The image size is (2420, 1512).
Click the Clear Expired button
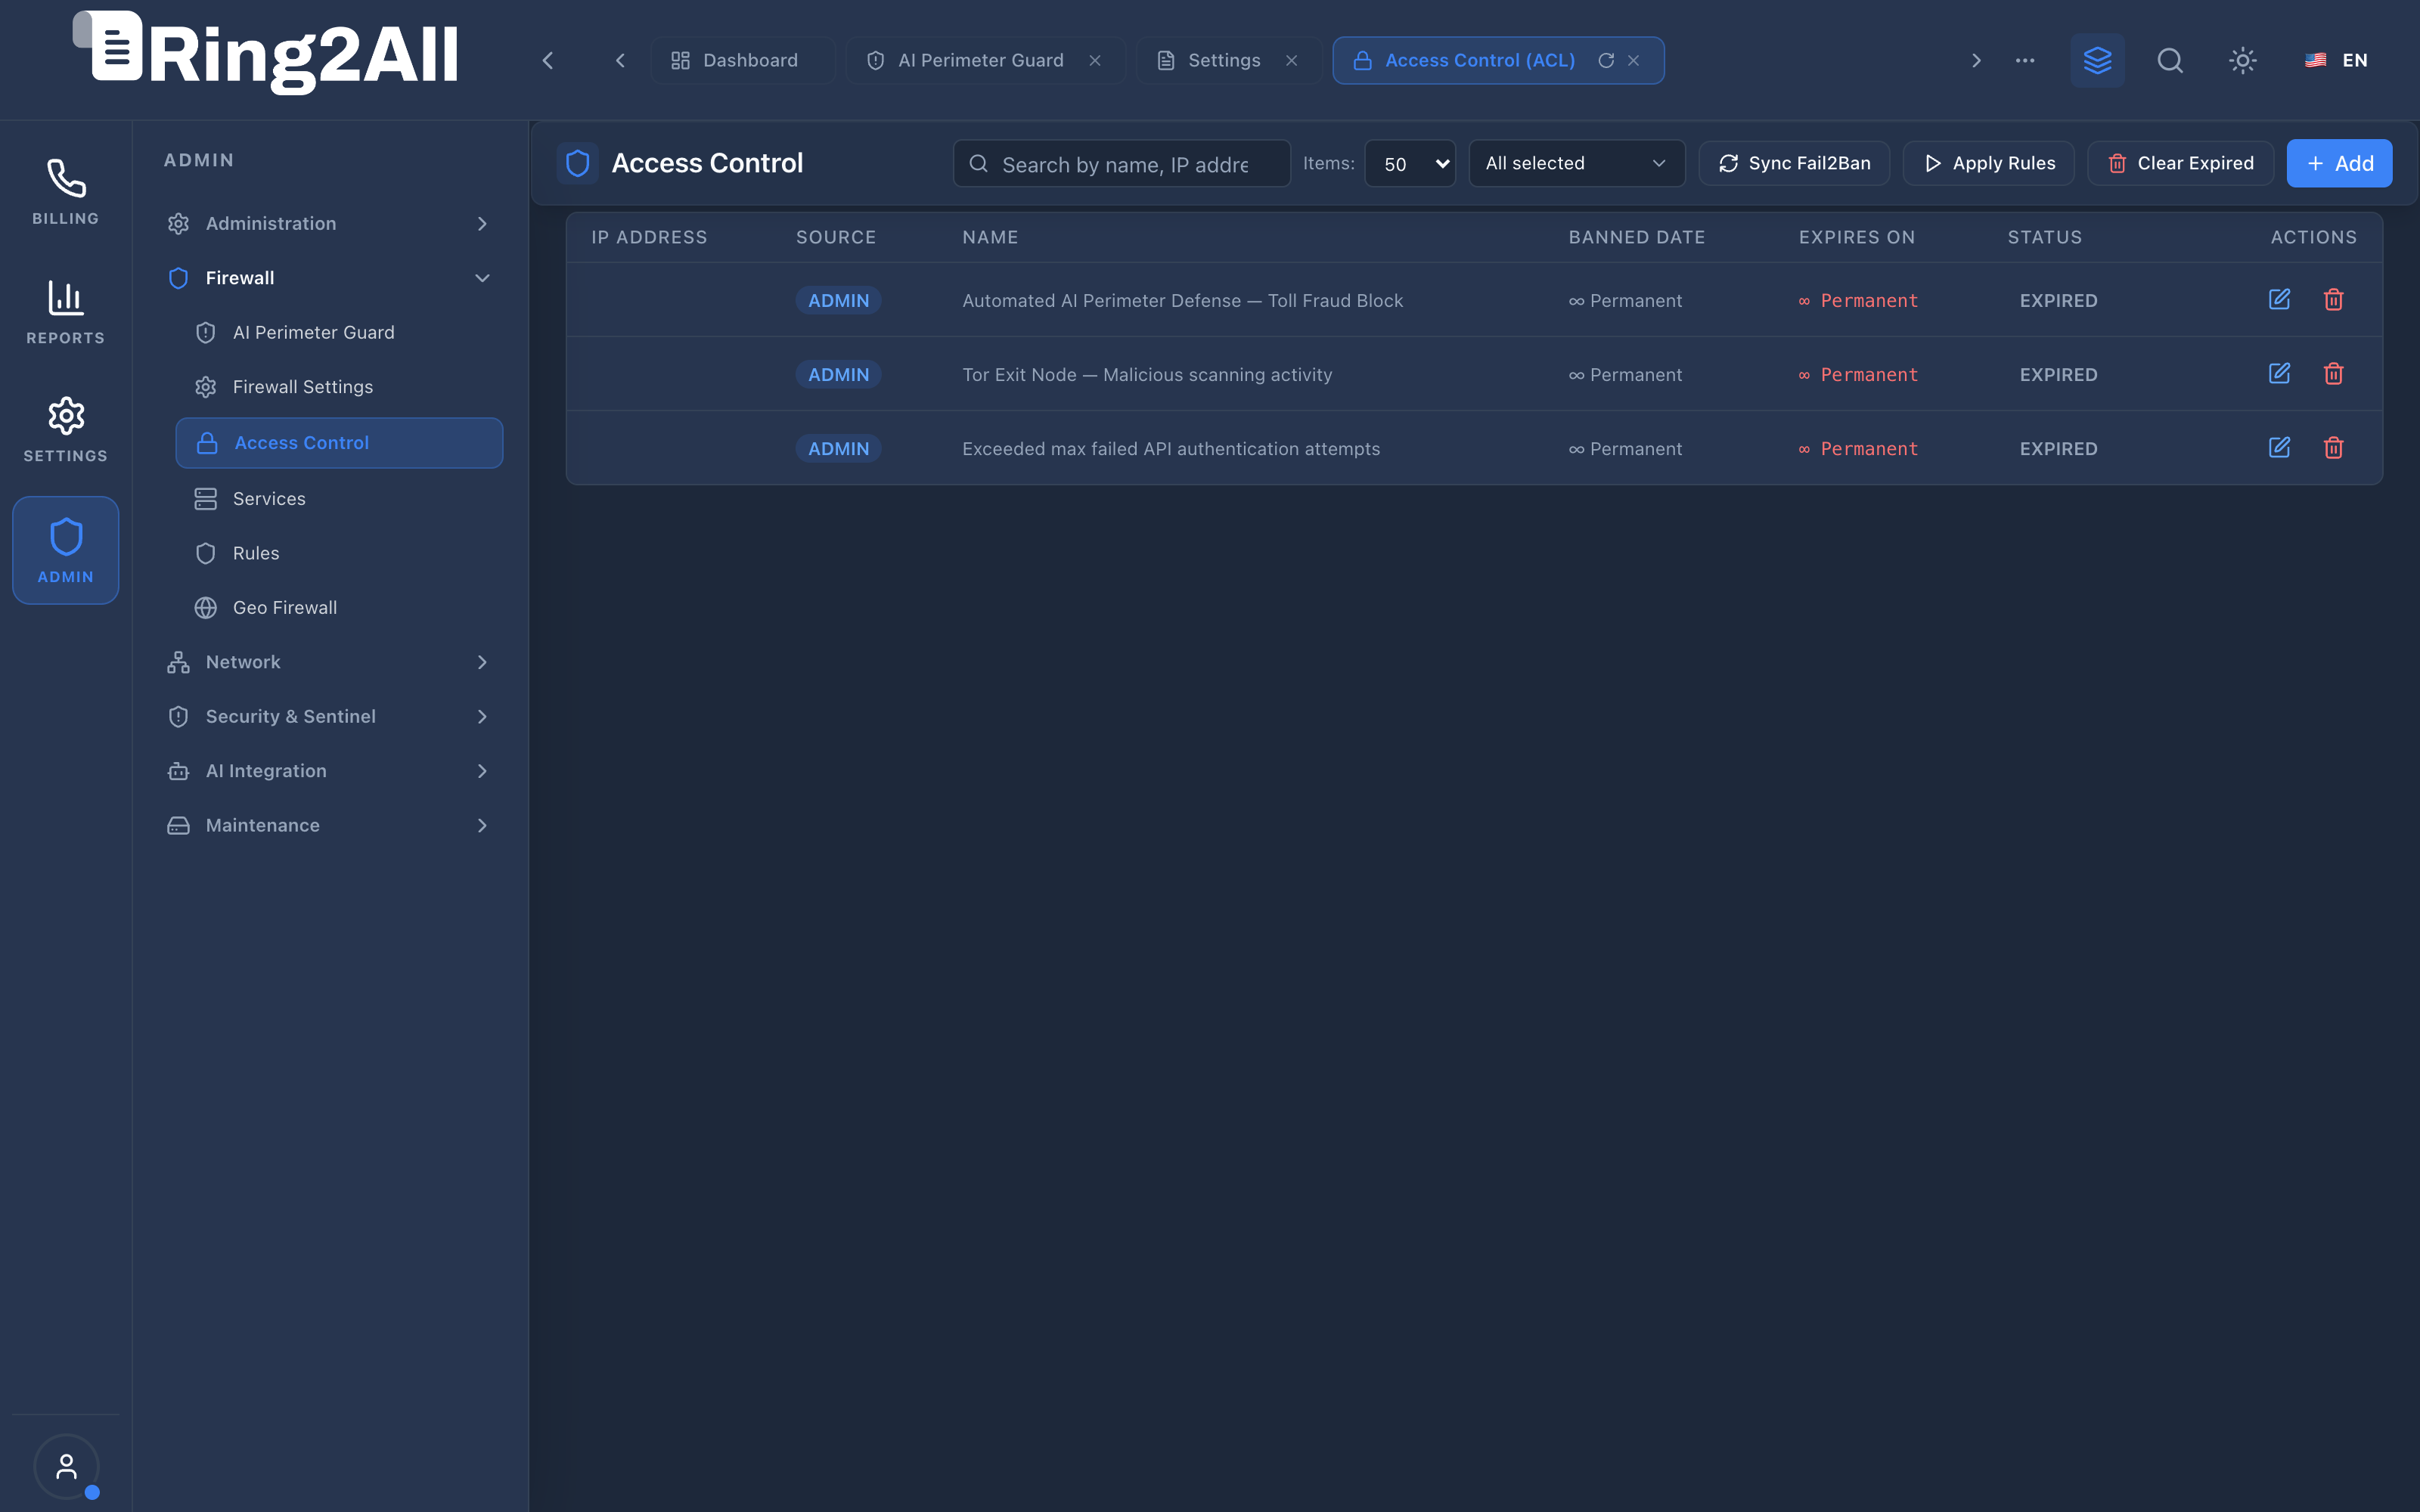pos(2181,163)
